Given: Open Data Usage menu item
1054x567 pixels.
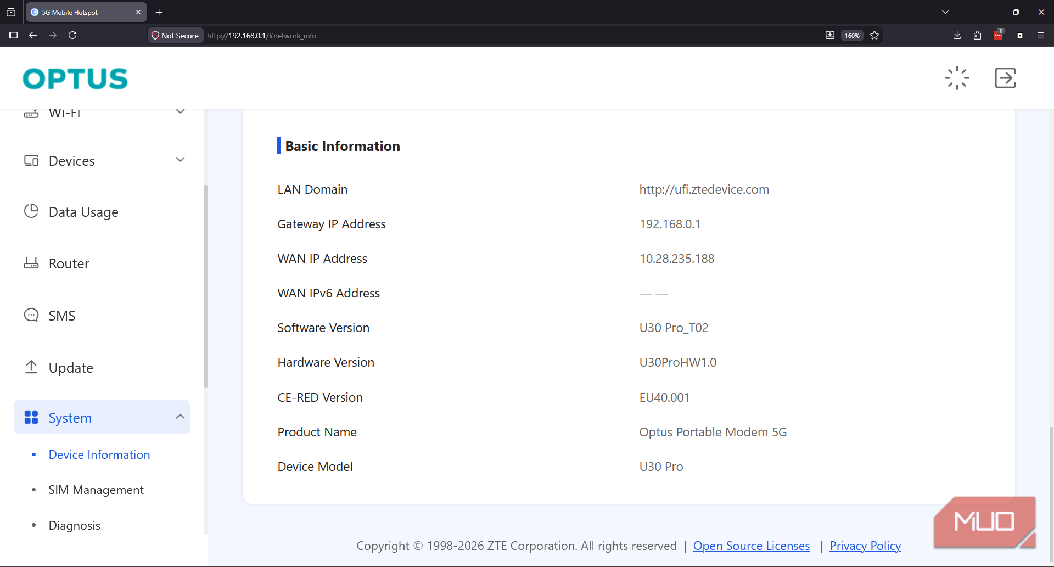Looking at the screenshot, I should [83, 212].
